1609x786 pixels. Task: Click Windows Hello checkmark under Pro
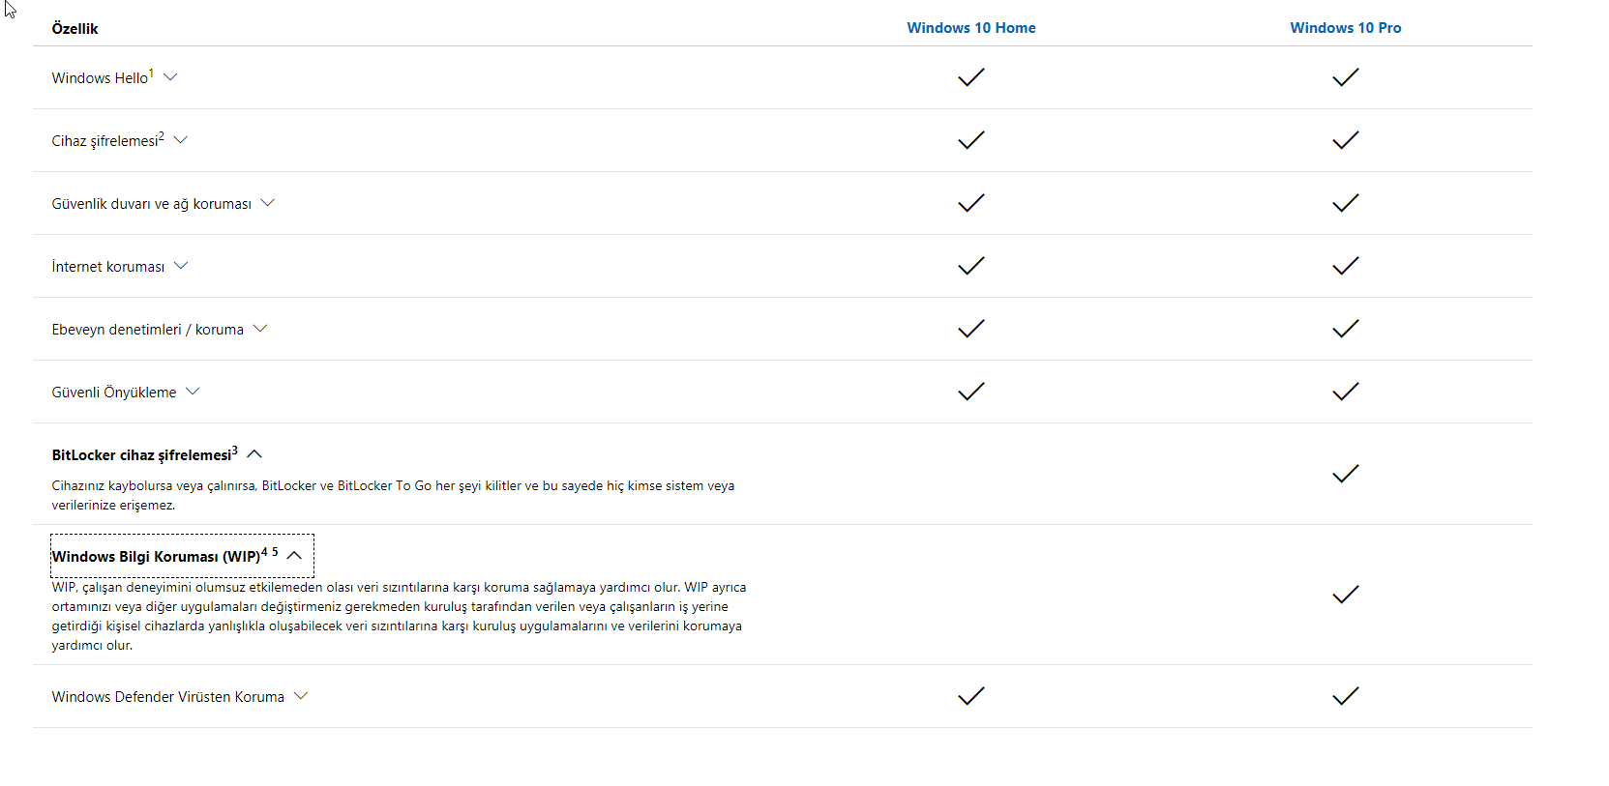pyautogui.click(x=1345, y=77)
